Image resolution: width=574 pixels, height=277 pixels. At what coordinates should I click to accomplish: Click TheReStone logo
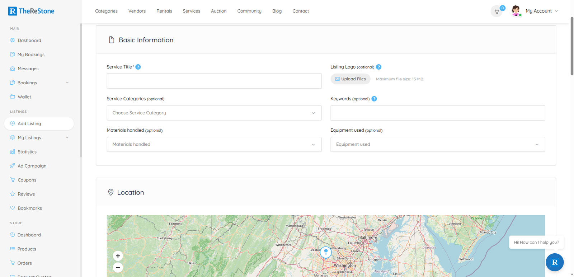pyautogui.click(x=31, y=11)
